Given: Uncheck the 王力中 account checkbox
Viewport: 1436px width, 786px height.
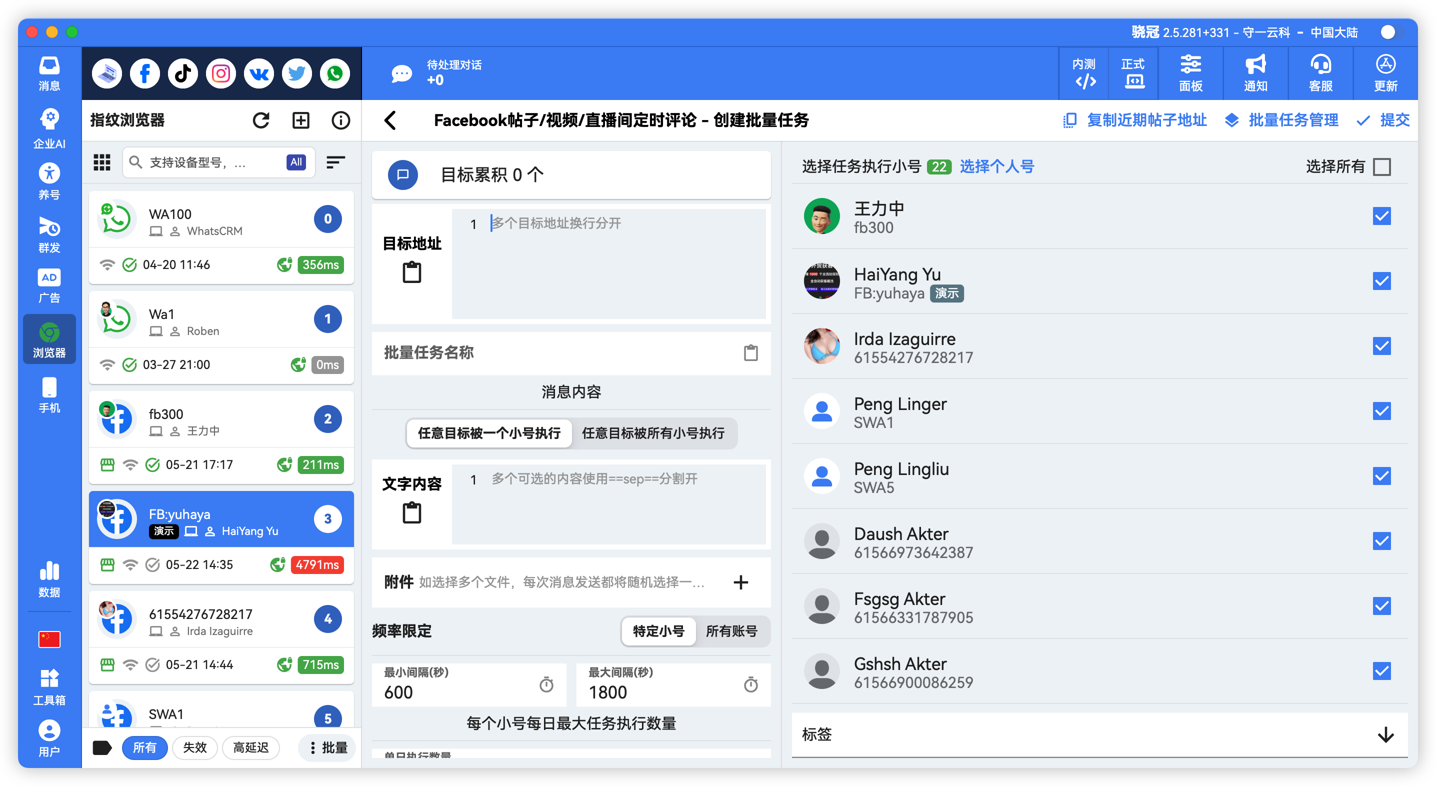Looking at the screenshot, I should (1382, 216).
